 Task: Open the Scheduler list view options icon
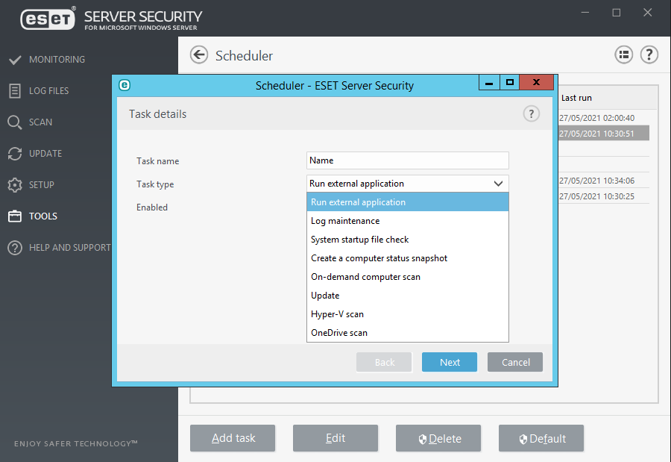[624, 54]
